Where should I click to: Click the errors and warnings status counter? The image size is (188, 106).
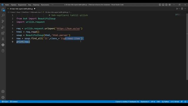(x=5, y=102)
